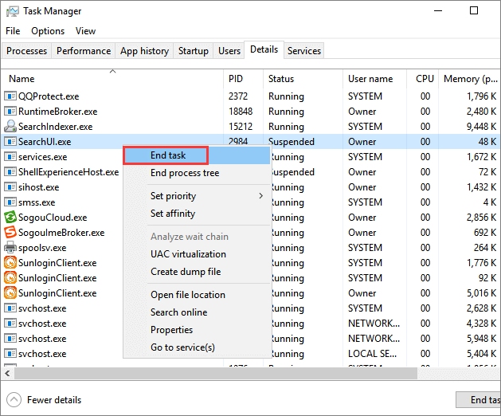Click the SearchIndexer.exe magnifier icon

tap(10, 127)
